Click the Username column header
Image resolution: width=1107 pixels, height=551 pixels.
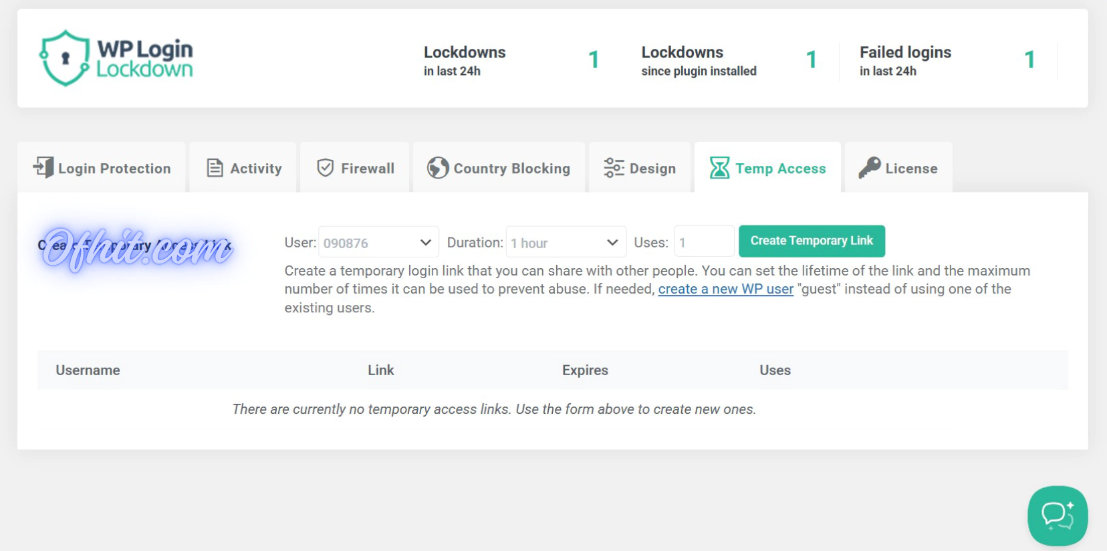[x=88, y=370]
